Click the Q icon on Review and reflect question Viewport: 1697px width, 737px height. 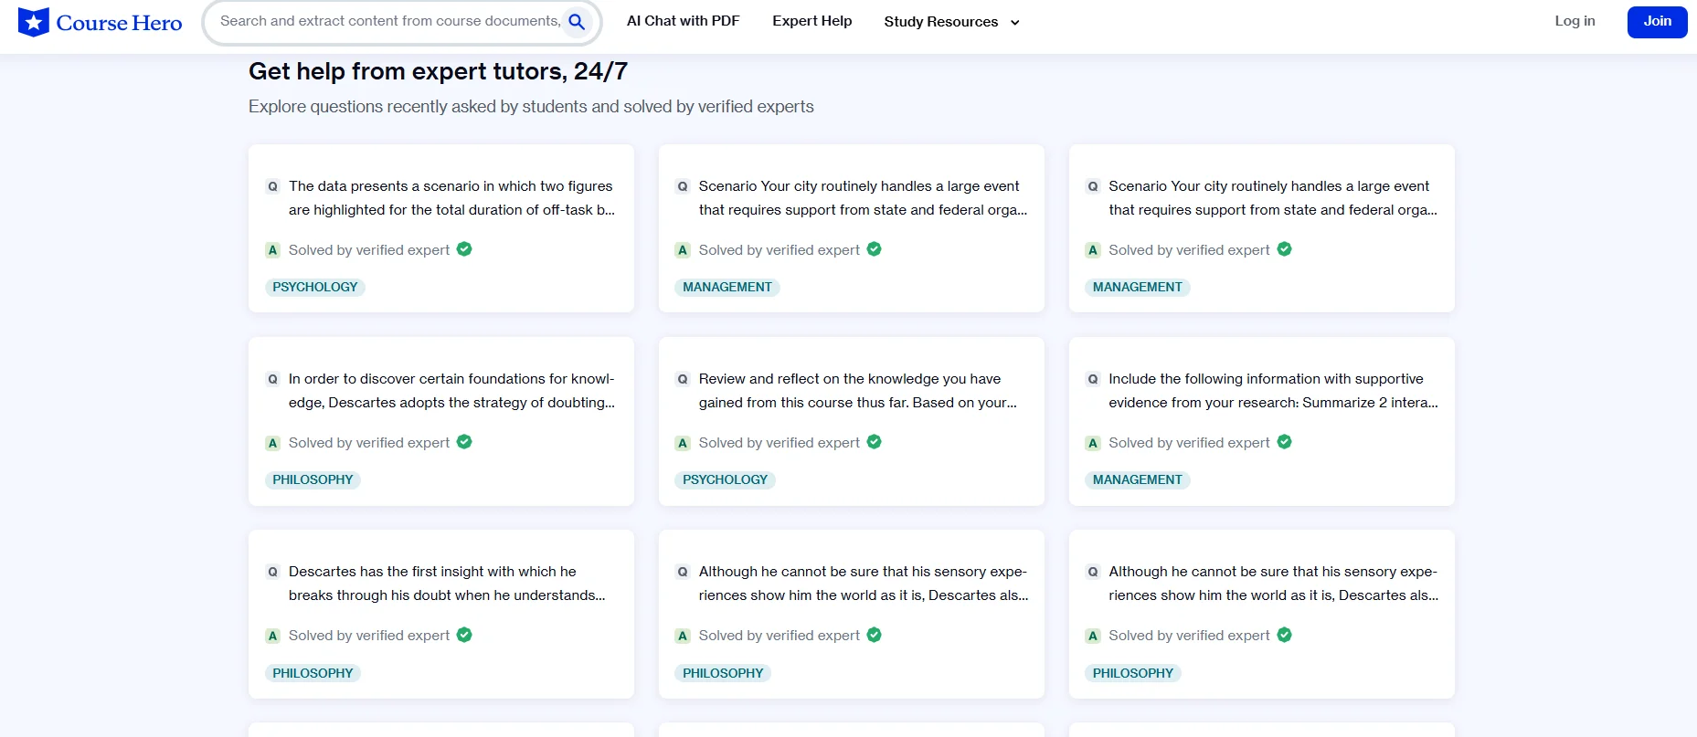click(x=683, y=379)
